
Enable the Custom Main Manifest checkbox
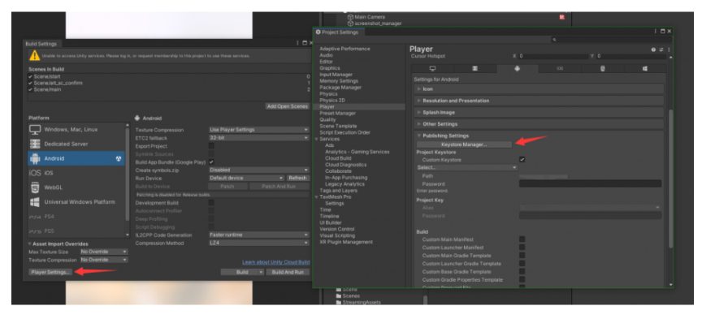tap(522, 239)
